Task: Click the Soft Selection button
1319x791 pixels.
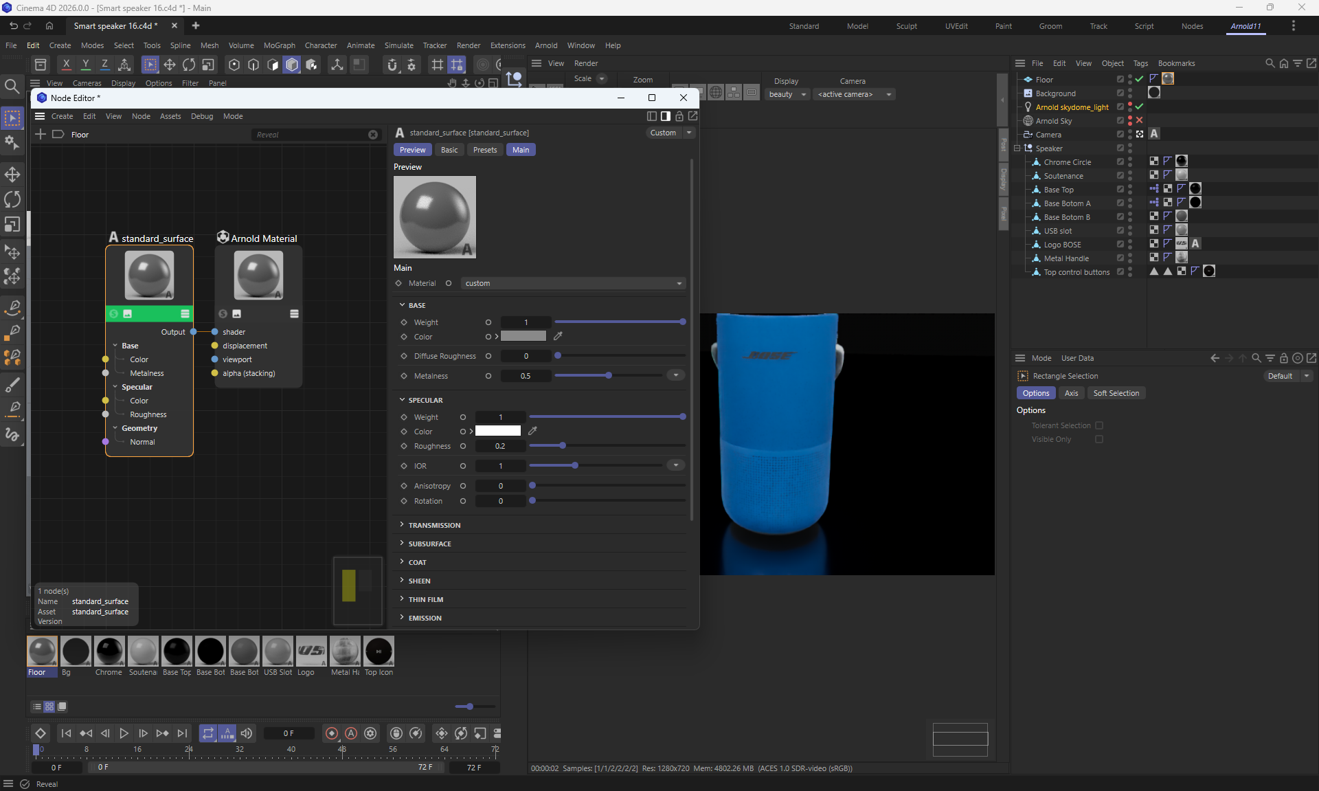Action: coord(1116,393)
